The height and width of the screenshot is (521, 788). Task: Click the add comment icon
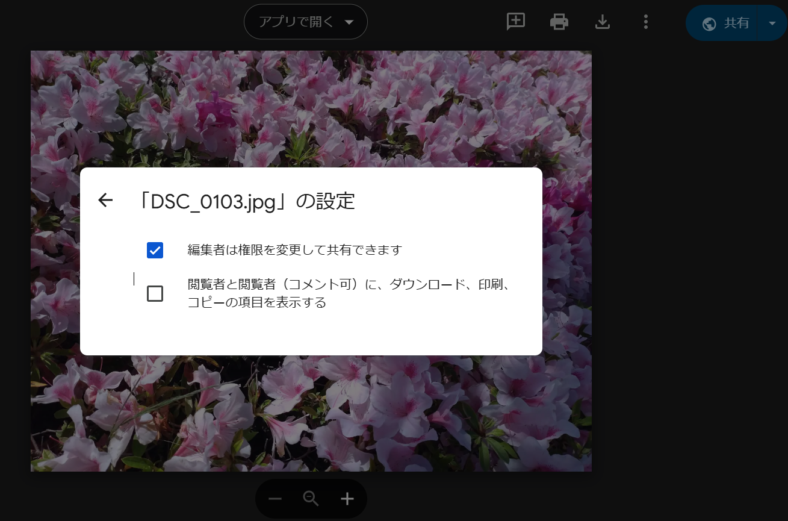coord(516,22)
